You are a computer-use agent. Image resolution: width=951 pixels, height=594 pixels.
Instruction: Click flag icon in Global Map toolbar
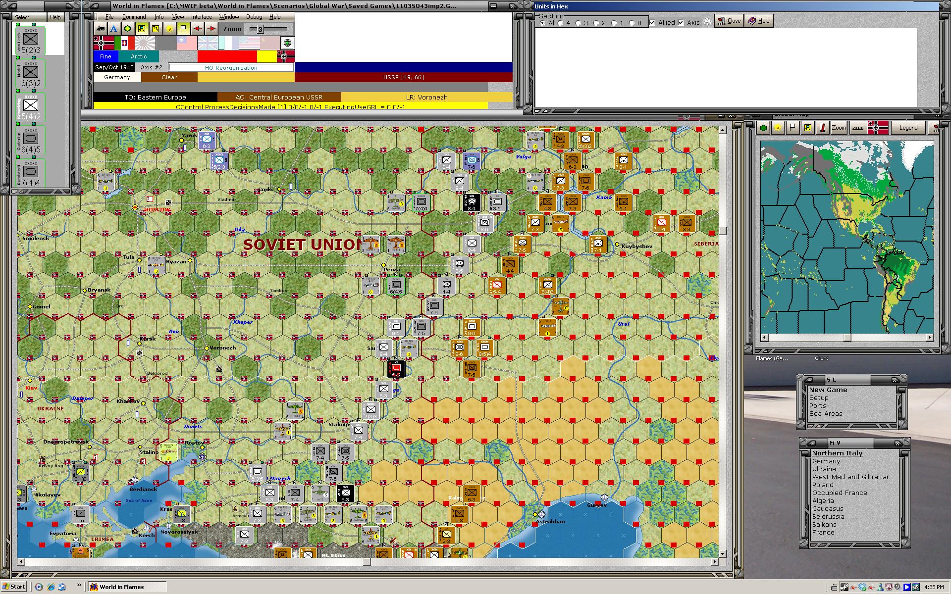click(792, 128)
